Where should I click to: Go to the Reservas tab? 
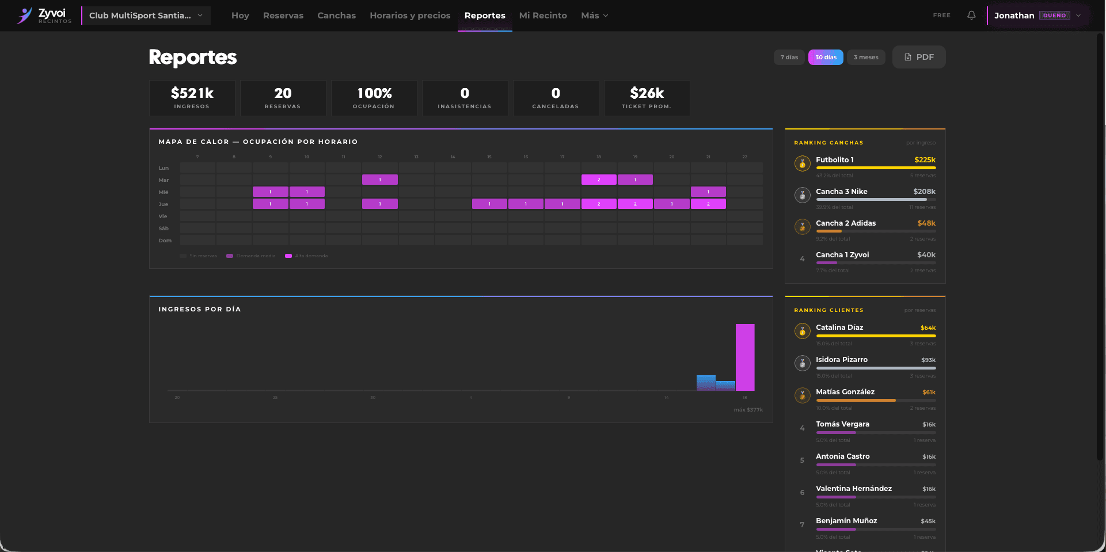[x=283, y=16]
